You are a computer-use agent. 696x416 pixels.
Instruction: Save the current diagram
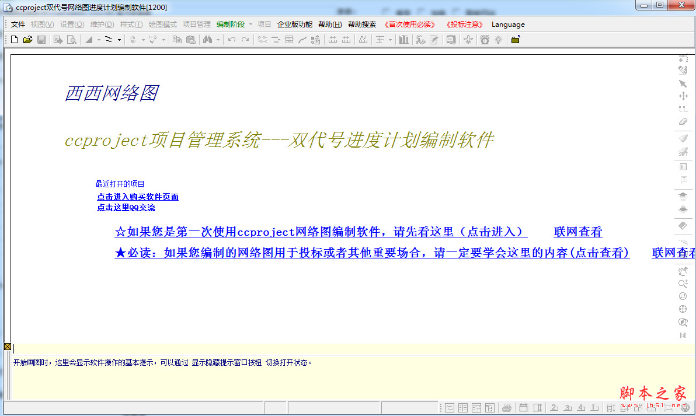[x=42, y=39]
